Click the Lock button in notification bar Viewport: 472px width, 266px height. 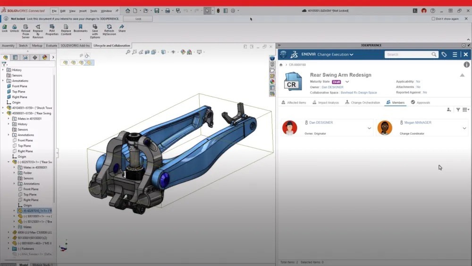138,19
